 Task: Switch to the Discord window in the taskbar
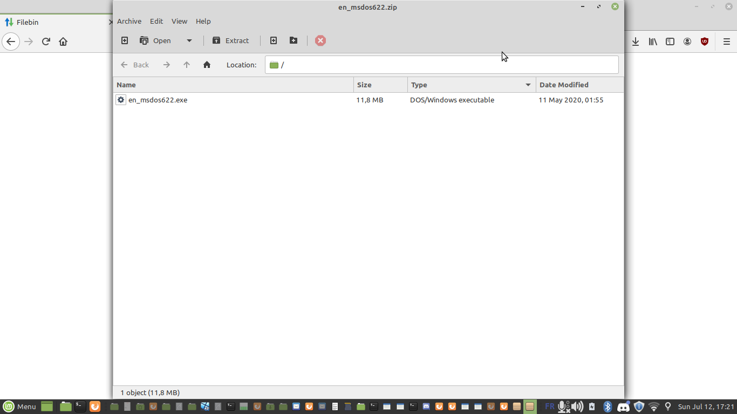(426, 406)
